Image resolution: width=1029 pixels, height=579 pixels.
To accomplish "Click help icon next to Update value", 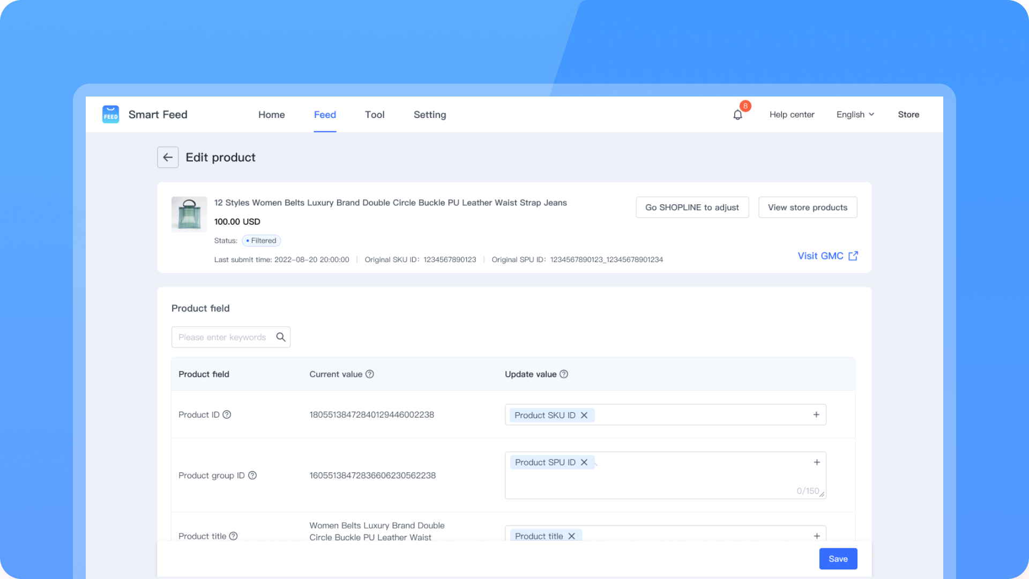I will click(x=564, y=374).
